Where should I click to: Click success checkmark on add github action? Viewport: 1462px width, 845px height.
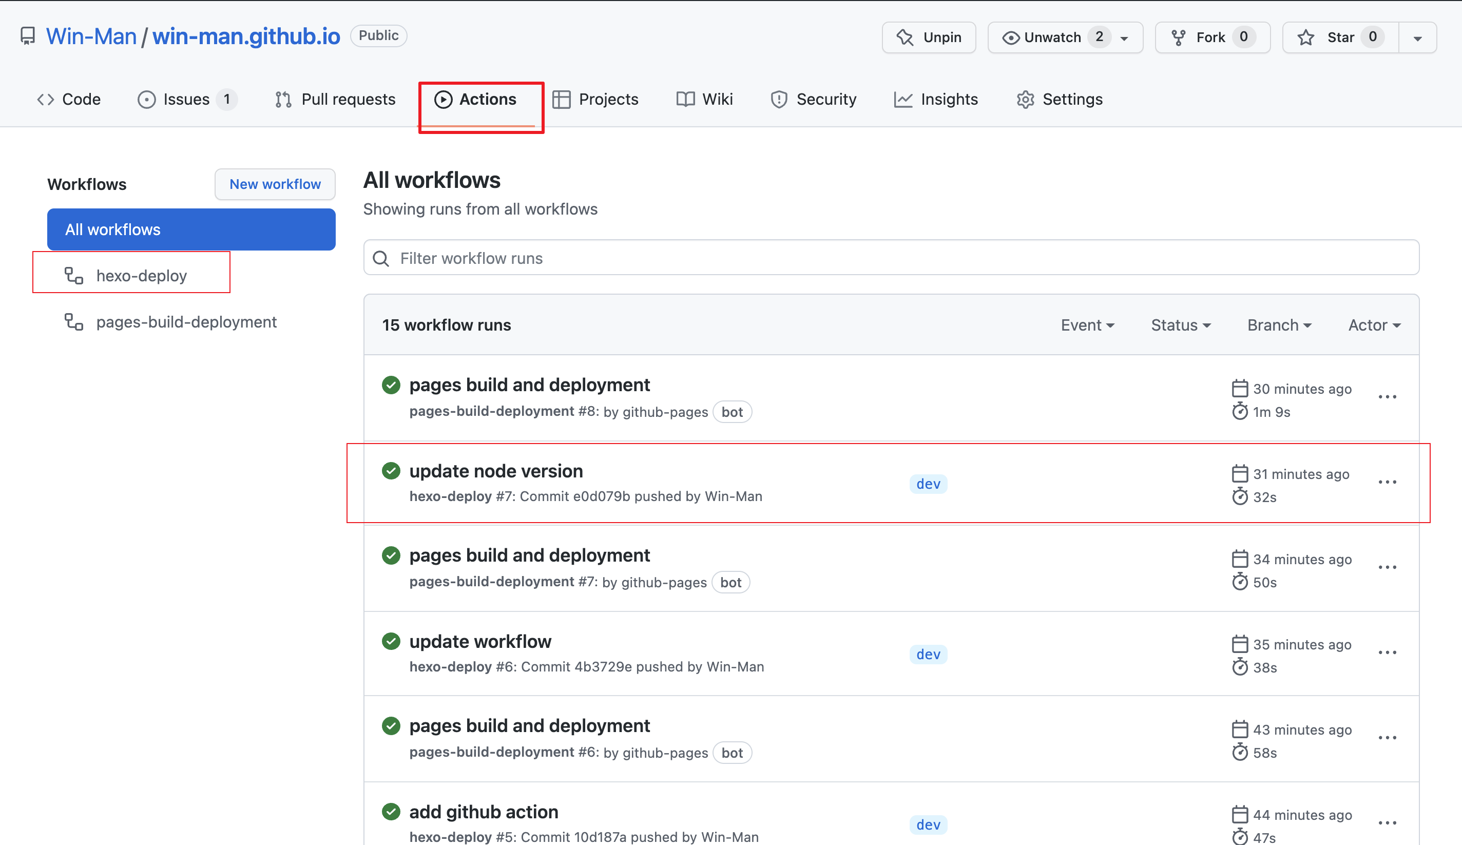tap(391, 811)
